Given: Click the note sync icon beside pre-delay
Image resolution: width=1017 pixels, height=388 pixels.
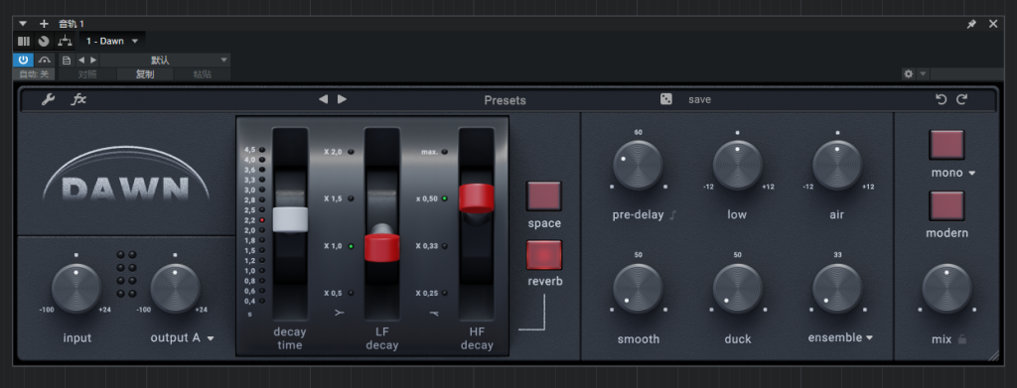Looking at the screenshot, I should coord(672,215).
